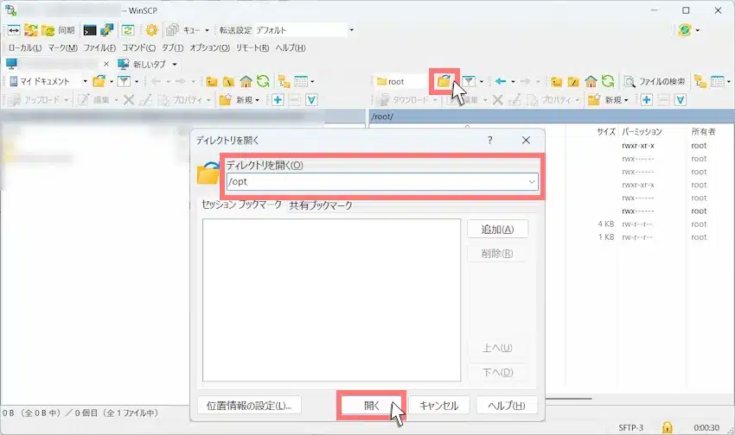
Task: Click local panel home directory icon
Action: pyautogui.click(x=246, y=81)
